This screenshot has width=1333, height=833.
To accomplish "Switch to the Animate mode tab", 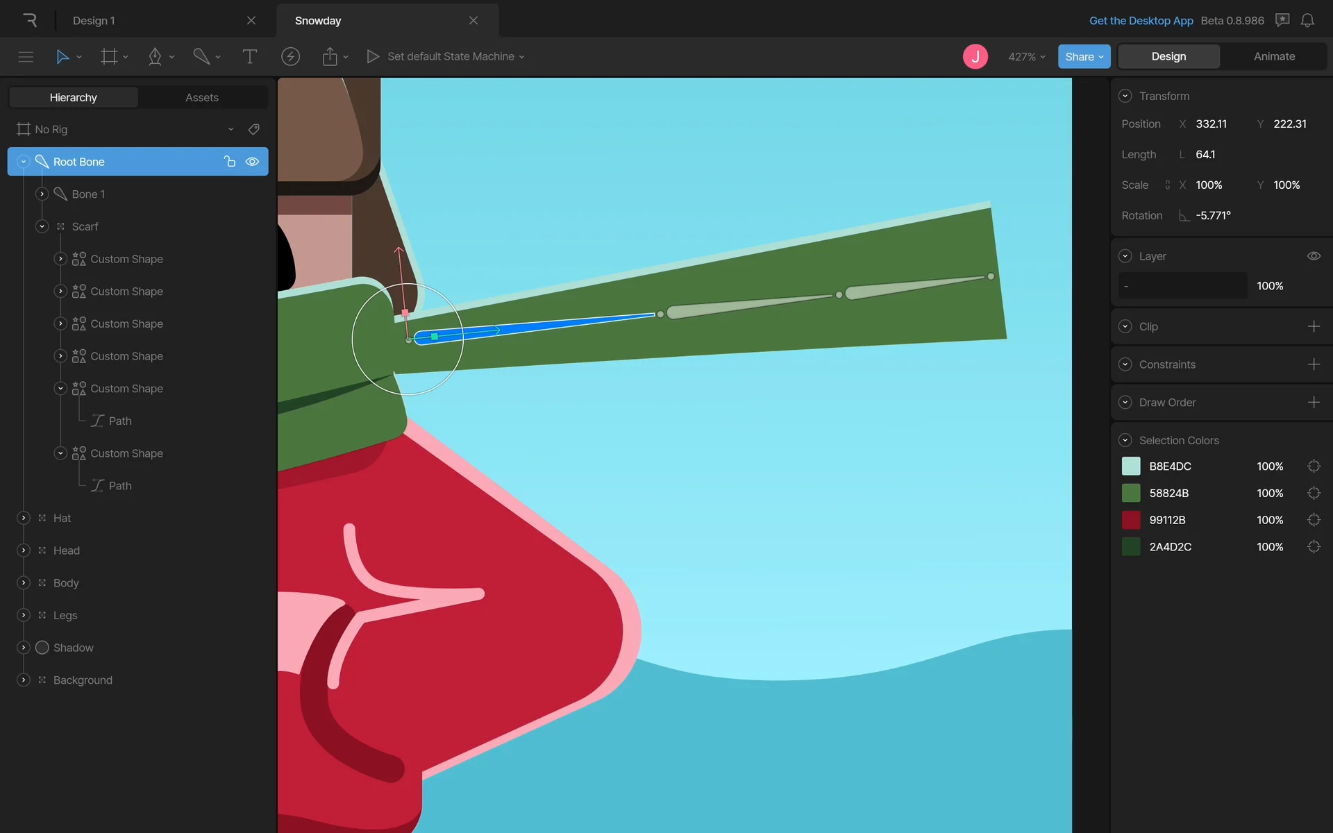I will point(1274,56).
